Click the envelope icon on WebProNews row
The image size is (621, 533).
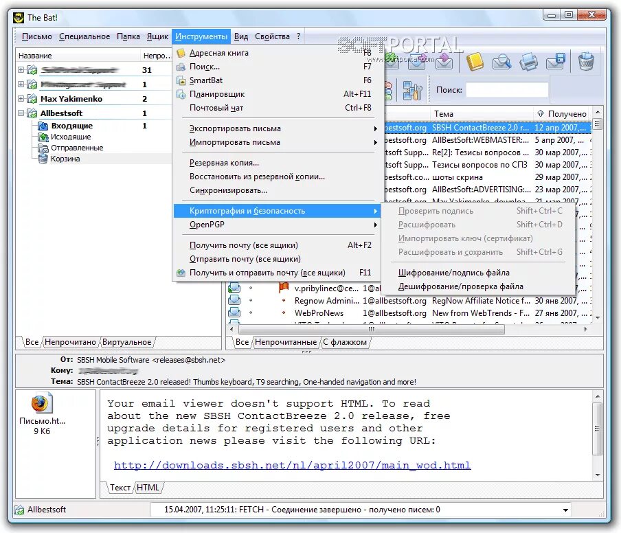tap(234, 313)
